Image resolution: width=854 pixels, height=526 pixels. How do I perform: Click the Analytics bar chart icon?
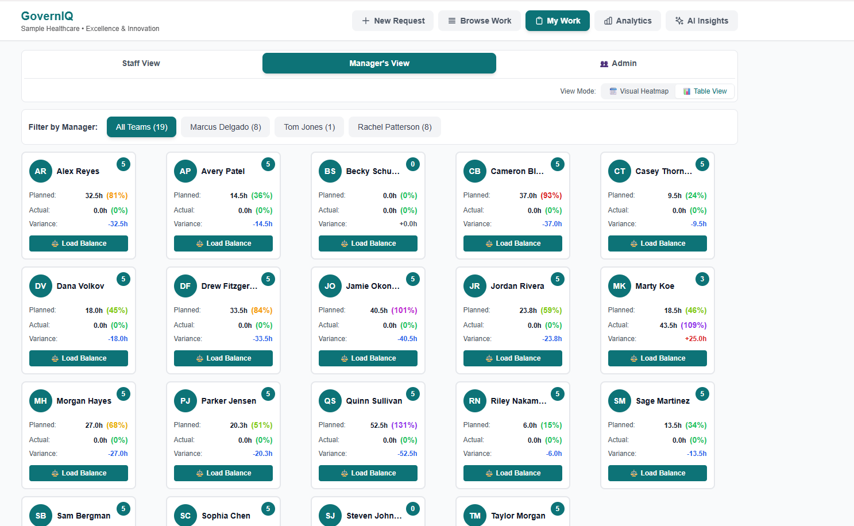click(608, 21)
